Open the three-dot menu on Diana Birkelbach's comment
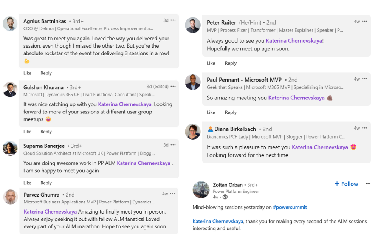The height and width of the screenshot is (248, 378). point(365,128)
